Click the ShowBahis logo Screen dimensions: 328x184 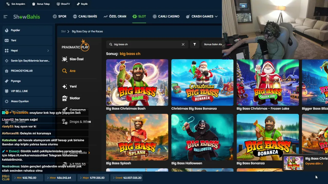[27, 17]
